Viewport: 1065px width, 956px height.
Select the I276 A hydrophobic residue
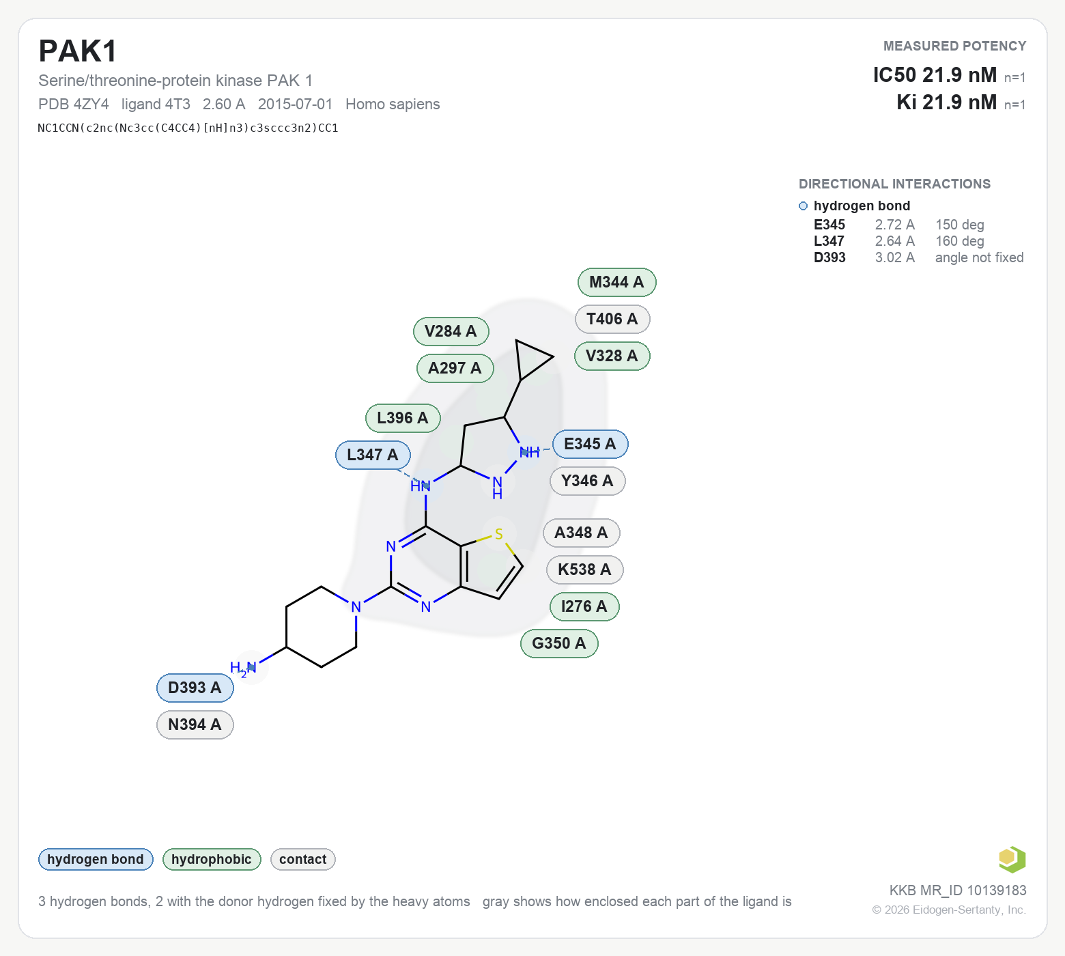click(584, 606)
